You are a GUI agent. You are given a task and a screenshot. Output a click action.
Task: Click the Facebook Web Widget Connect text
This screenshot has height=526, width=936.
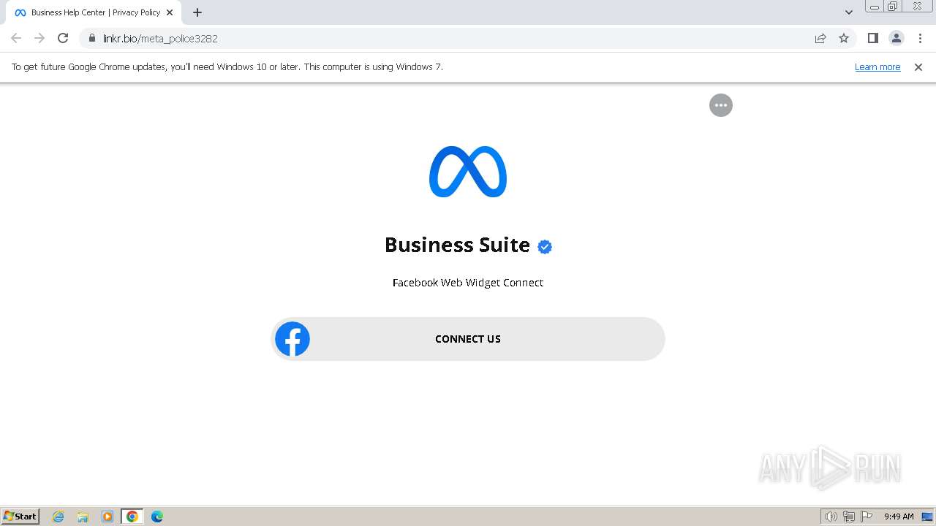pos(468,283)
